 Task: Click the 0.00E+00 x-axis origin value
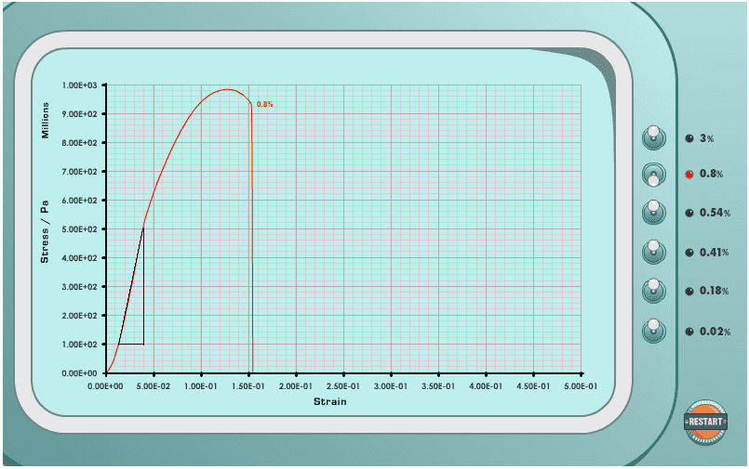(105, 386)
